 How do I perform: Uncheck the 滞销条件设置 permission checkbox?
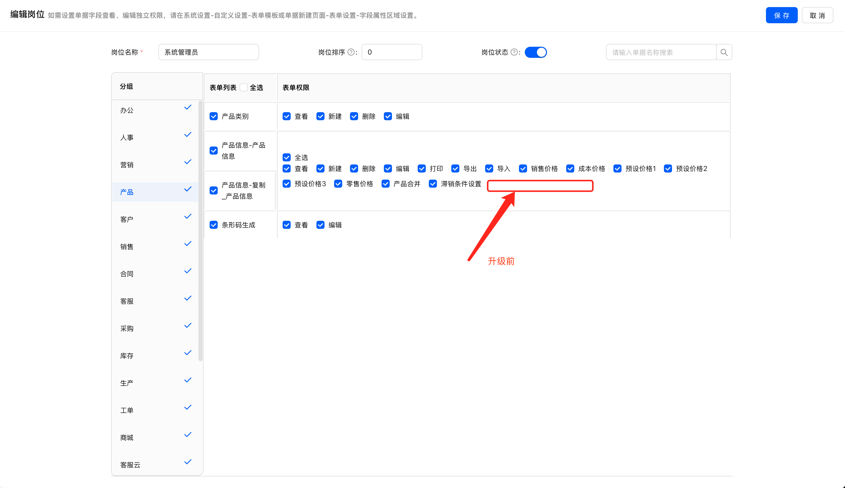pos(433,184)
